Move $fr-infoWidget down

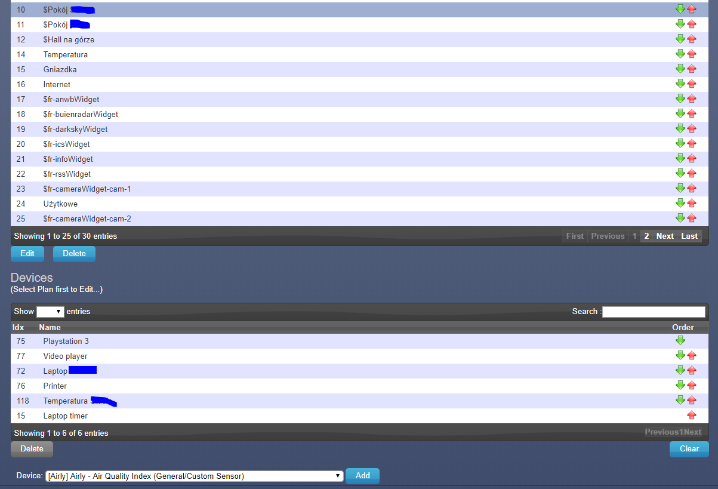(680, 158)
